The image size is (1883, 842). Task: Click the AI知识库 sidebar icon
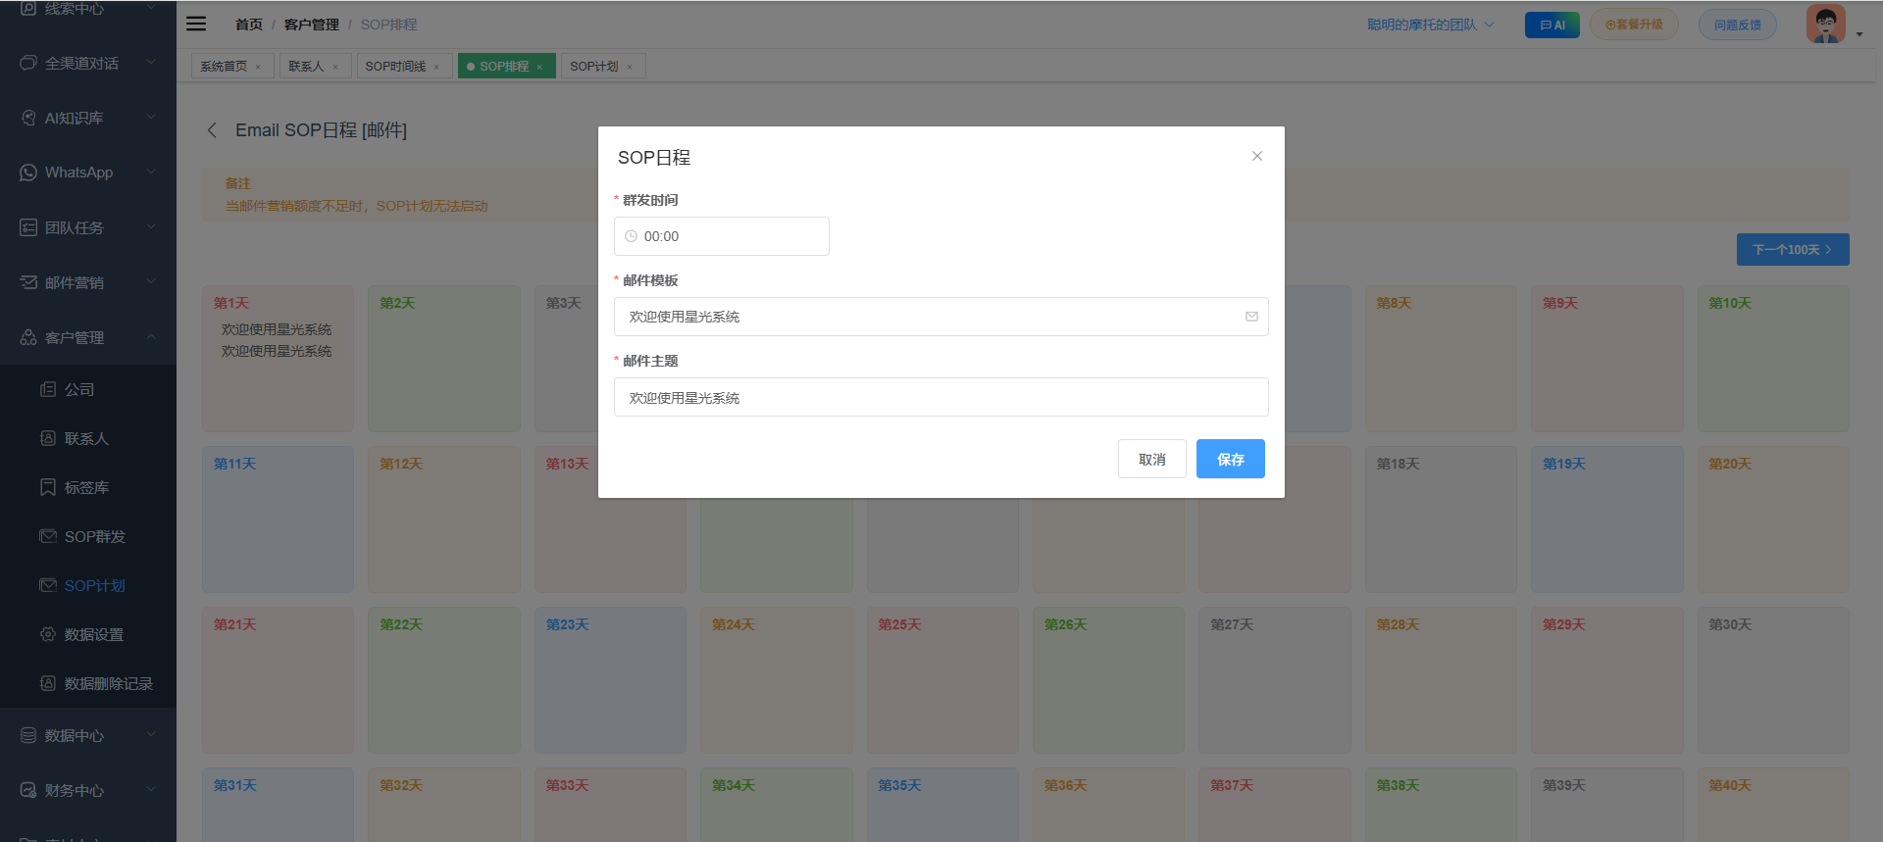28,118
